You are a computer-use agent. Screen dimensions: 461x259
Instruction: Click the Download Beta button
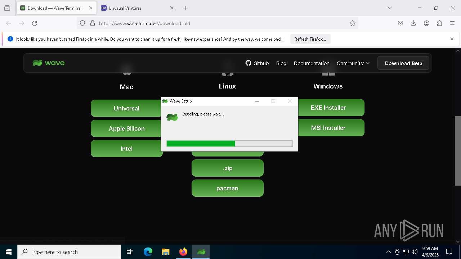pos(403,63)
